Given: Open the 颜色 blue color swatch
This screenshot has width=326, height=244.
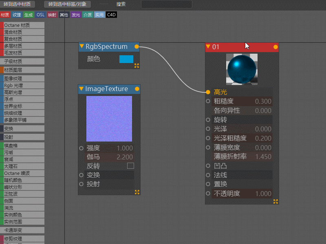Looking at the screenshot, I should pos(126,59).
